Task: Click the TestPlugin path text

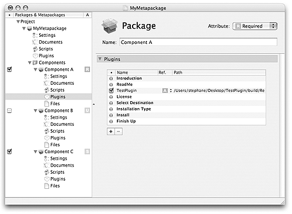Action: click(x=219, y=91)
